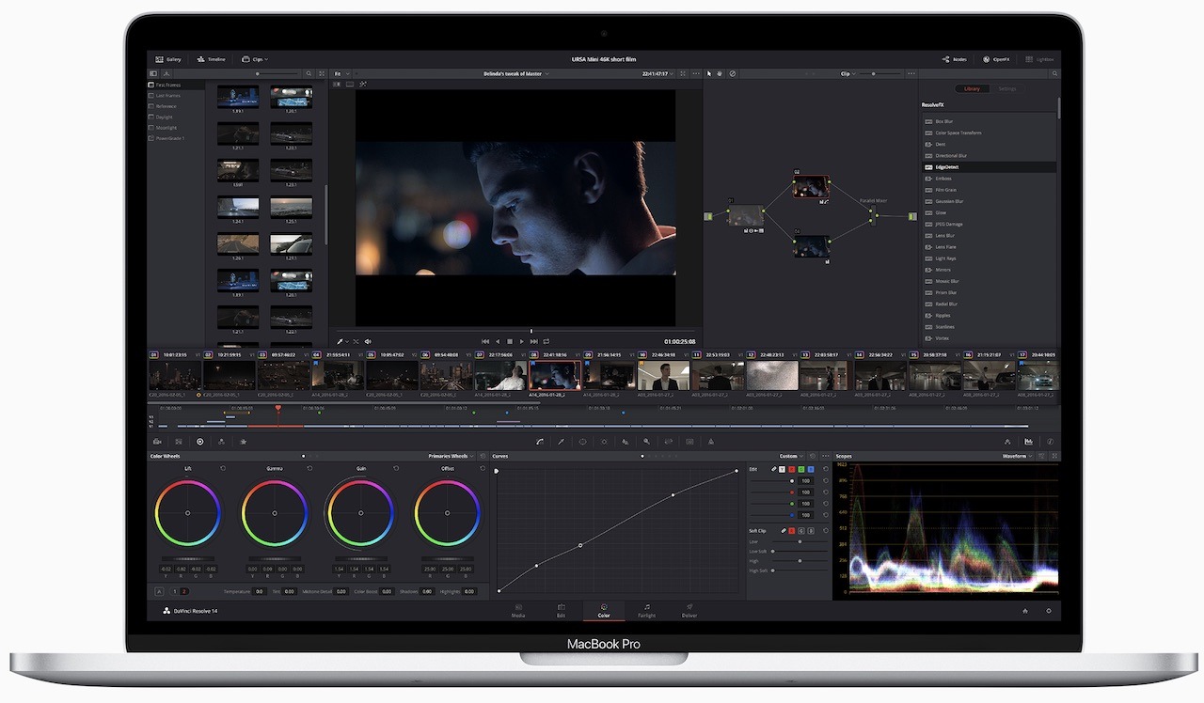Viewport: 1204px width, 703px height.
Task: Open the Power Window palette icon
Action: click(x=582, y=441)
